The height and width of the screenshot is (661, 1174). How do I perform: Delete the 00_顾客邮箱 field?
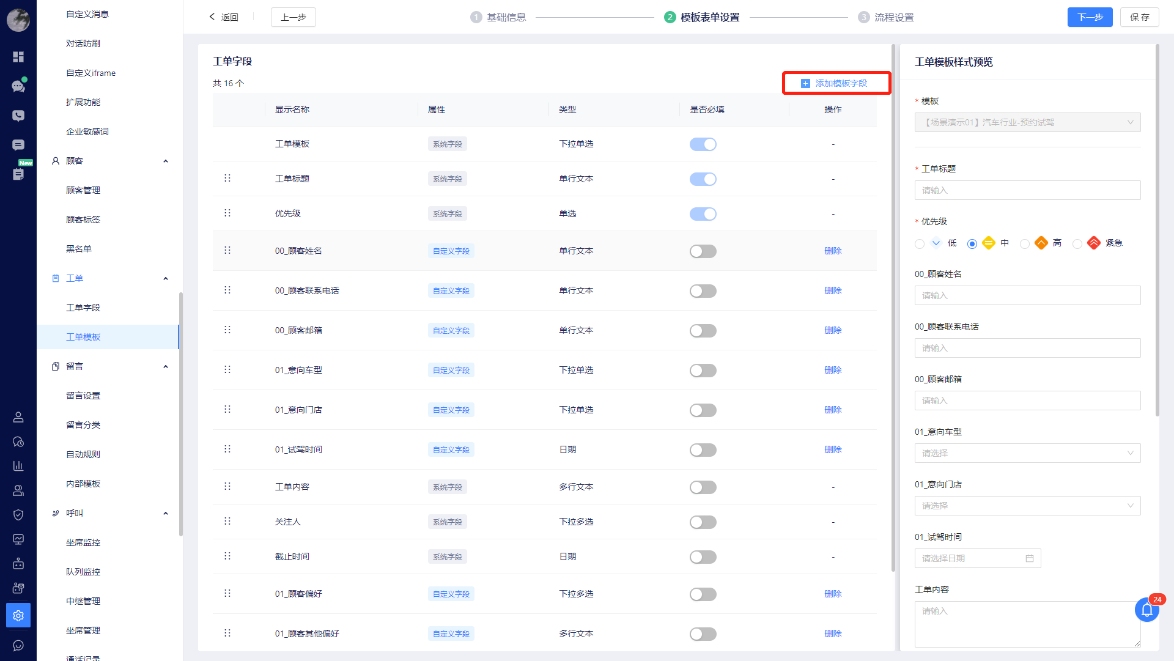833,330
